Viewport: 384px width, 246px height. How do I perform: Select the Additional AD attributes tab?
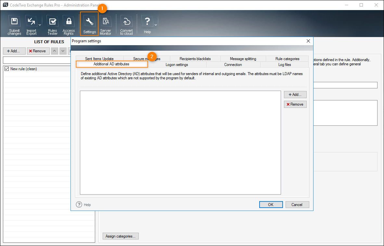tap(111, 64)
